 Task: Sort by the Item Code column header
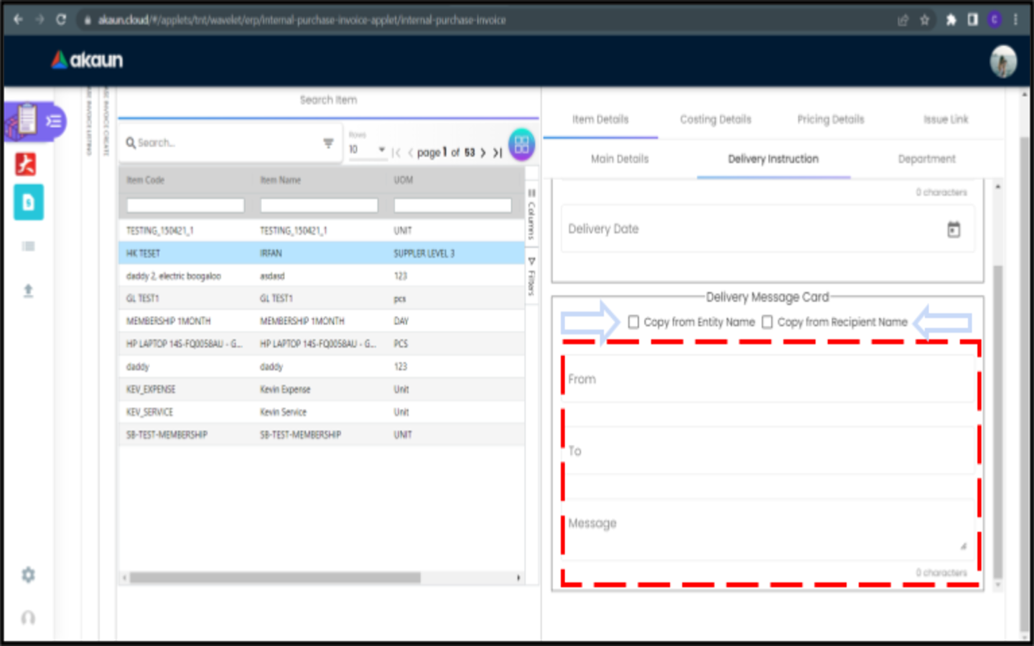click(x=146, y=180)
